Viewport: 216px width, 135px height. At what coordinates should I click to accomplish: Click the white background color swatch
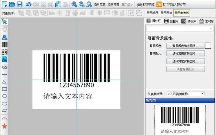tap(208, 46)
